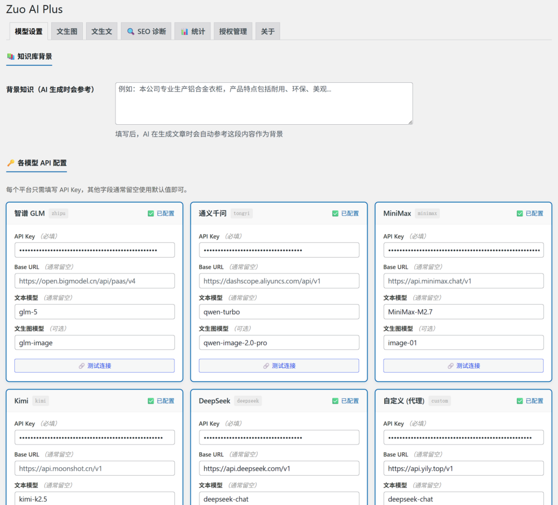
Task: Click the link icon in 通义千问 测试连接
Action: [x=266, y=366]
